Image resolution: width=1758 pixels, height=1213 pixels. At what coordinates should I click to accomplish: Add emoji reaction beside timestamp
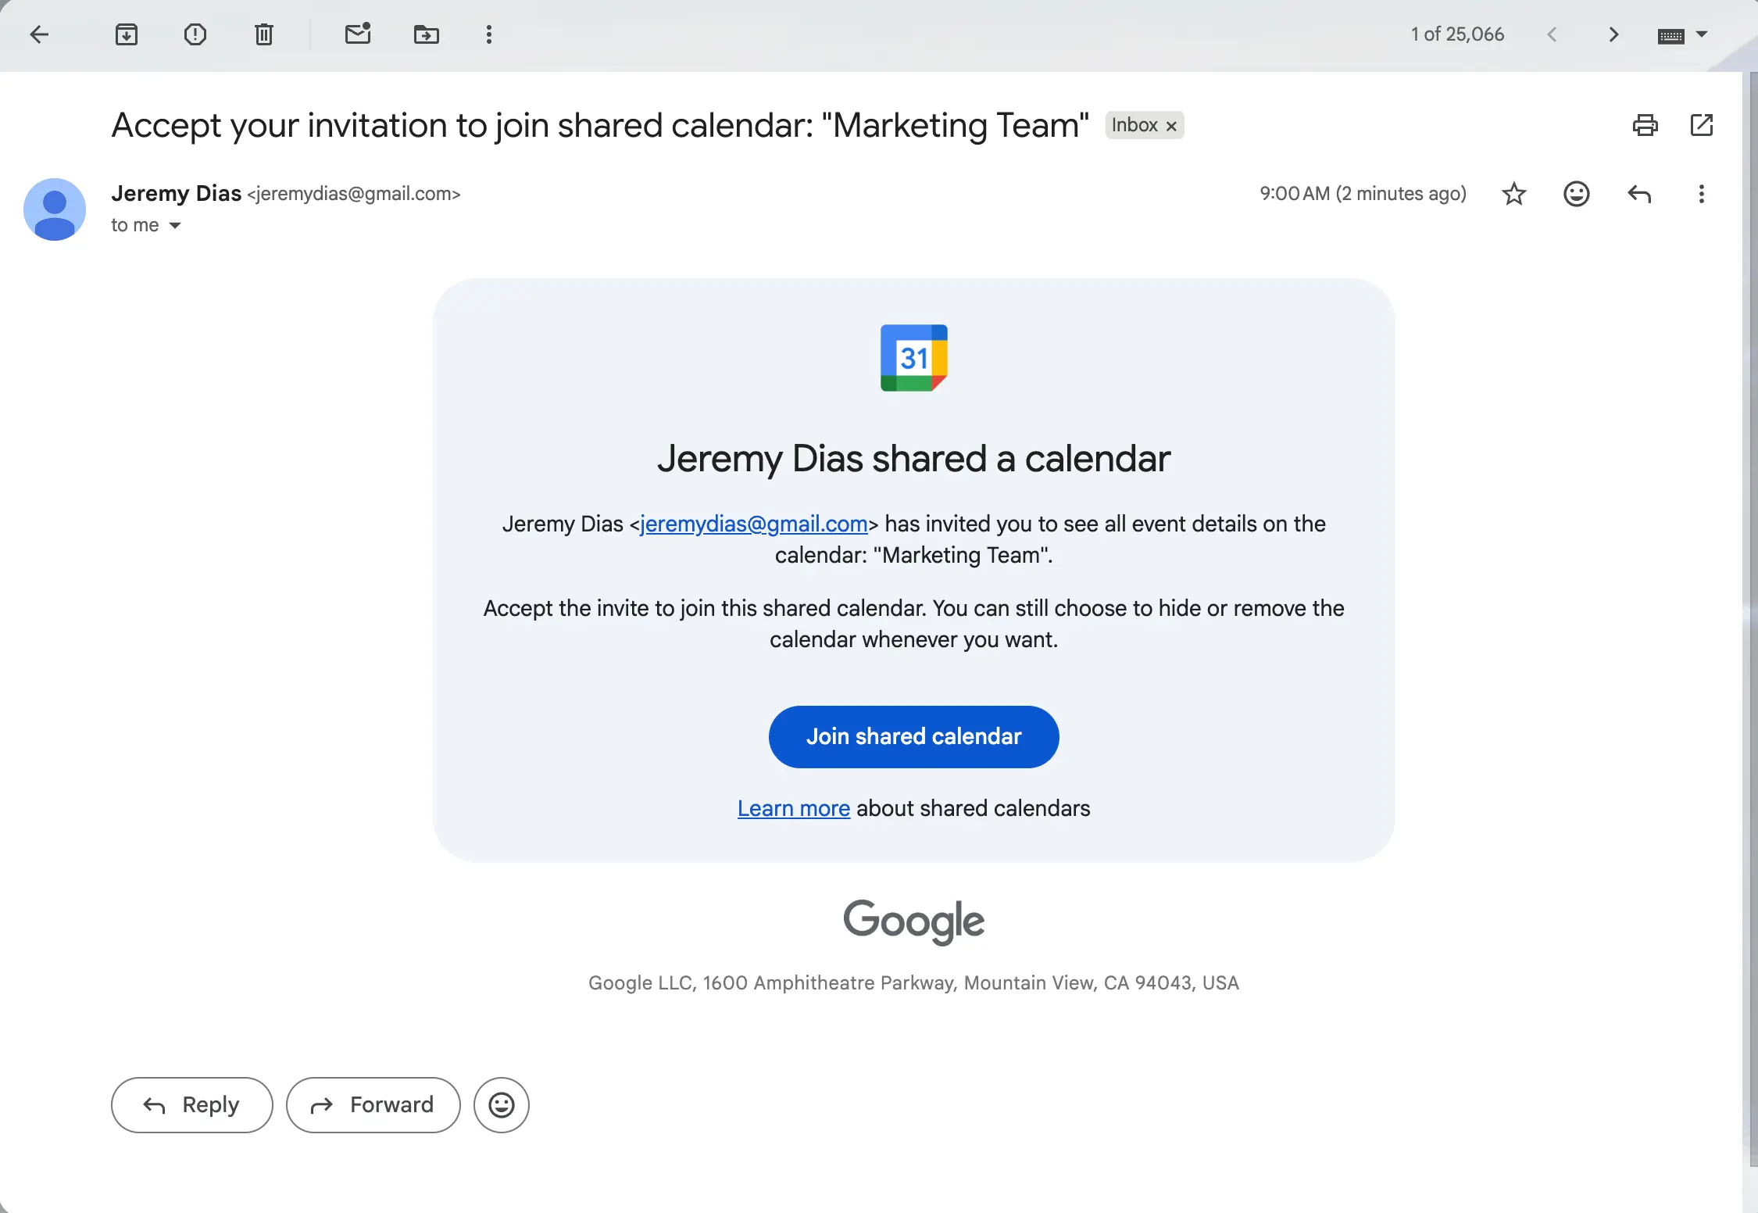point(1577,194)
